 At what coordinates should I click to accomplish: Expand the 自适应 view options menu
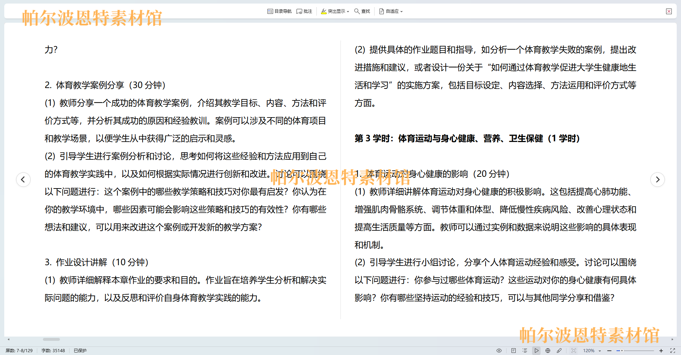tap(402, 11)
